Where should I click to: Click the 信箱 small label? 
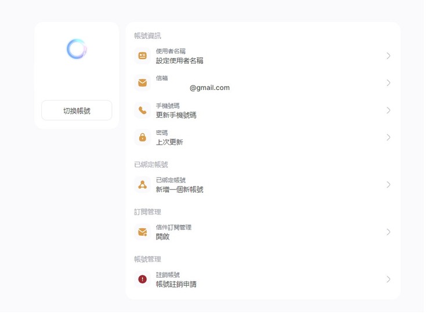click(162, 78)
